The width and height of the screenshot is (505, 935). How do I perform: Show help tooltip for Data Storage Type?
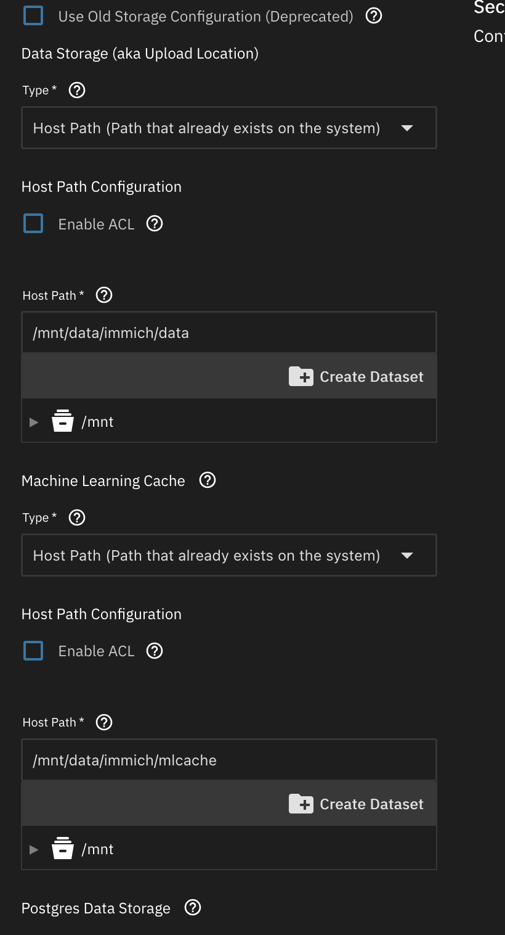point(77,90)
